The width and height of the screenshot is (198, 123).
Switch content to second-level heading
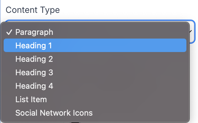[34, 59]
